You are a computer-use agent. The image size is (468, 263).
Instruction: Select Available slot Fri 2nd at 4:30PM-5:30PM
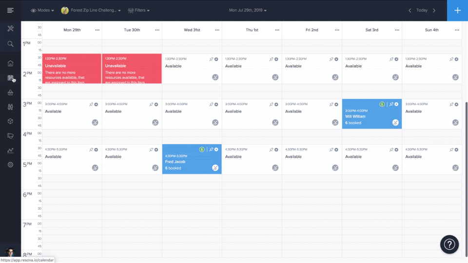tap(312, 159)
